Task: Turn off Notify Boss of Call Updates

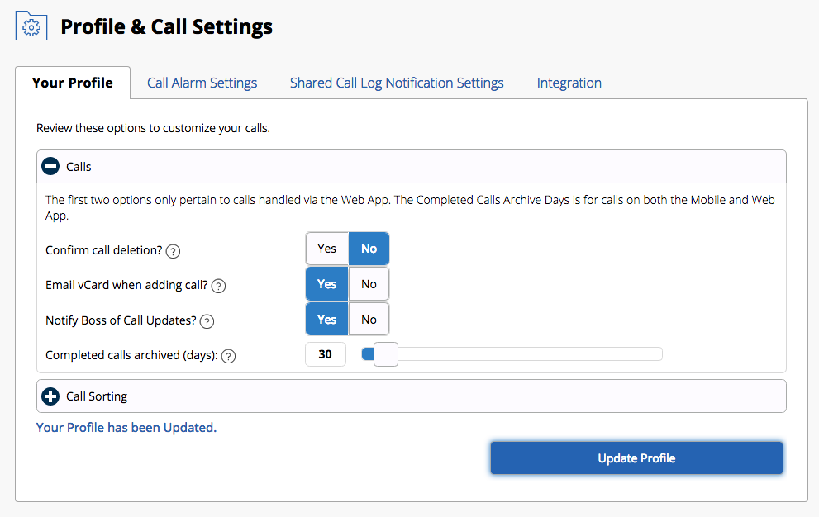Action: click(369, 319)
